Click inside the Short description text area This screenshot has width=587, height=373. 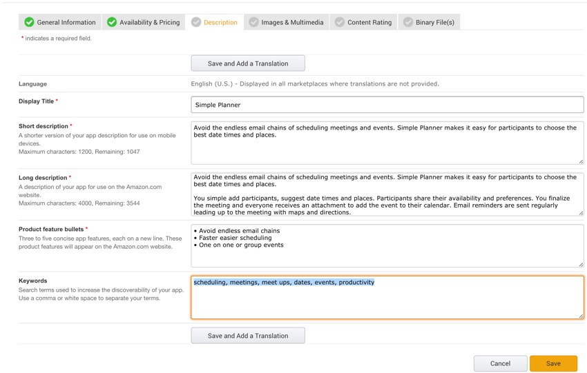point(387,148)
